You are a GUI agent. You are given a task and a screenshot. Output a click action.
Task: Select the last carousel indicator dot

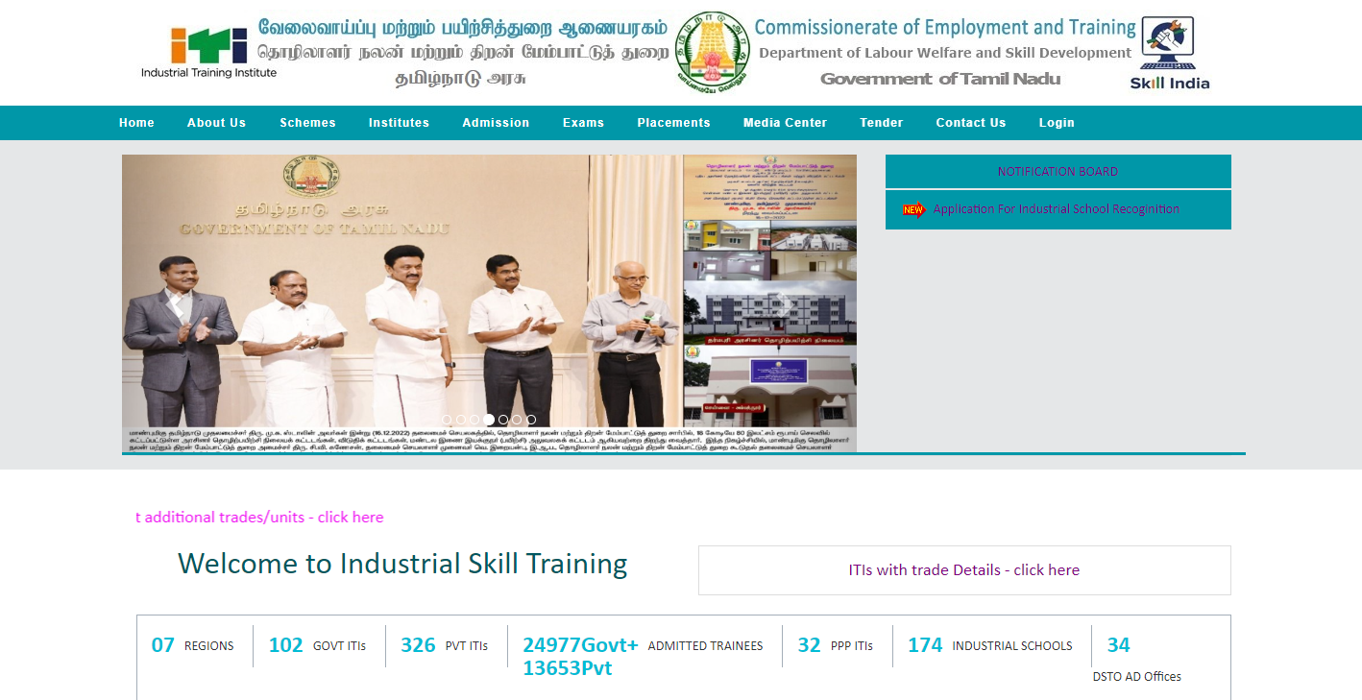coord(531,420)
